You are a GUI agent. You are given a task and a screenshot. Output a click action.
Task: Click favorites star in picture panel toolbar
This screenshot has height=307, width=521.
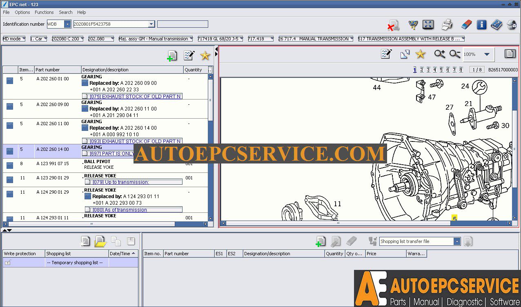tap(420, 54)
